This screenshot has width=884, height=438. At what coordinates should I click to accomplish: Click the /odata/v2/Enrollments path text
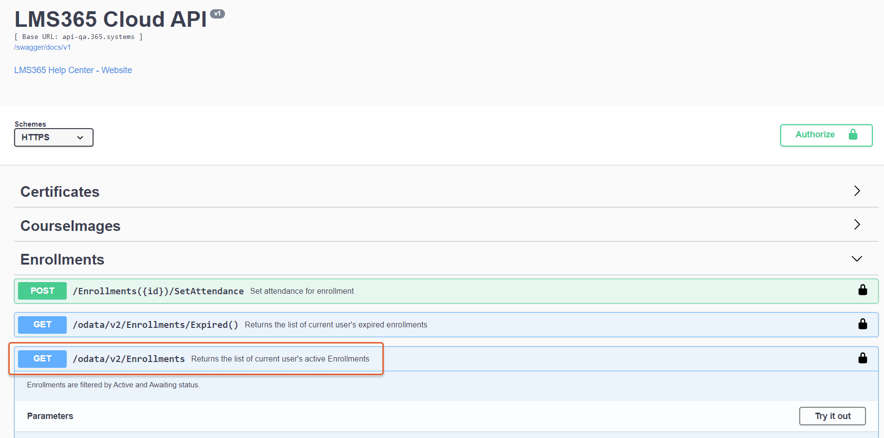[x=129, y=359]
